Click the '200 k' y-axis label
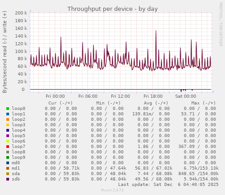 (21, 13)
